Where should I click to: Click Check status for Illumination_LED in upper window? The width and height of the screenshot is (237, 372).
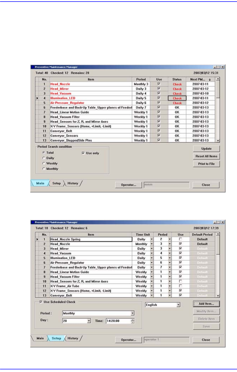pos(177,98)
